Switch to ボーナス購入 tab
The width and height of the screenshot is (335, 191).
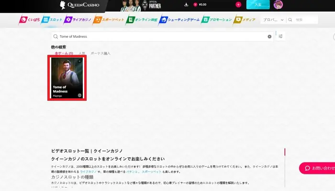coord(100,53)
